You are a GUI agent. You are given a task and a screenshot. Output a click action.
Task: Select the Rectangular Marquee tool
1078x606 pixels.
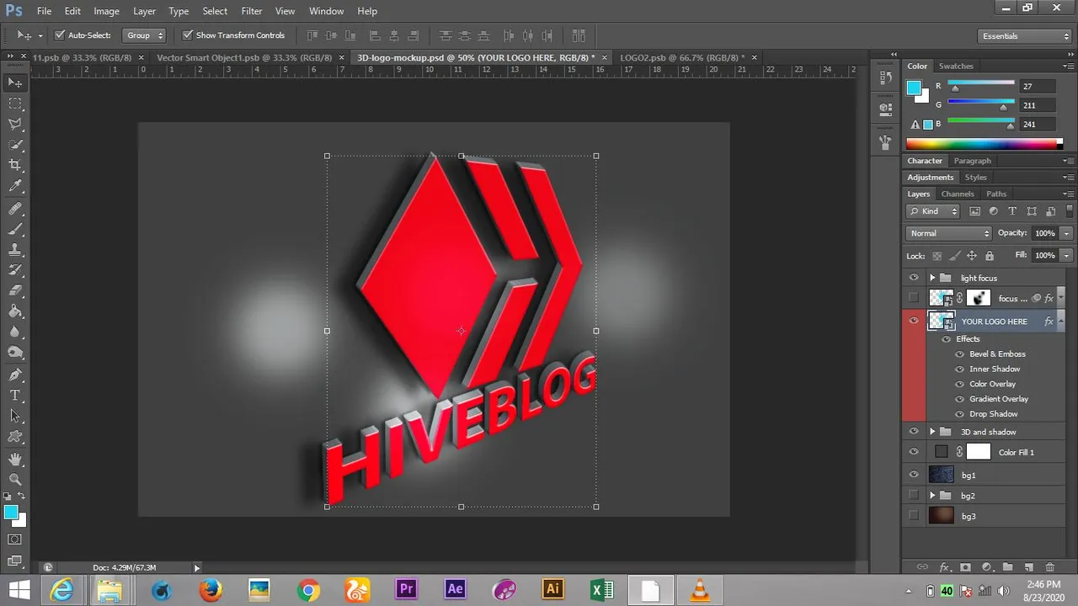point(15,104)
